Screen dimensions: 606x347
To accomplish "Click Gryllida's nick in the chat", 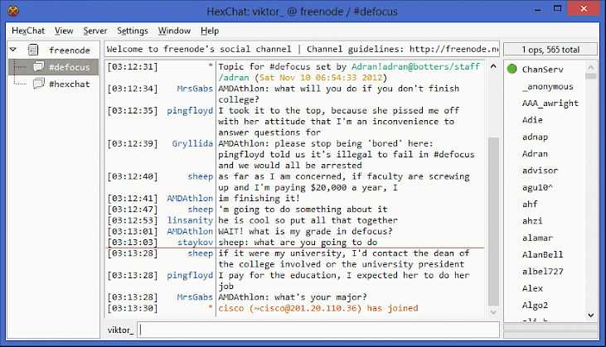I will [x=192, y=143].
